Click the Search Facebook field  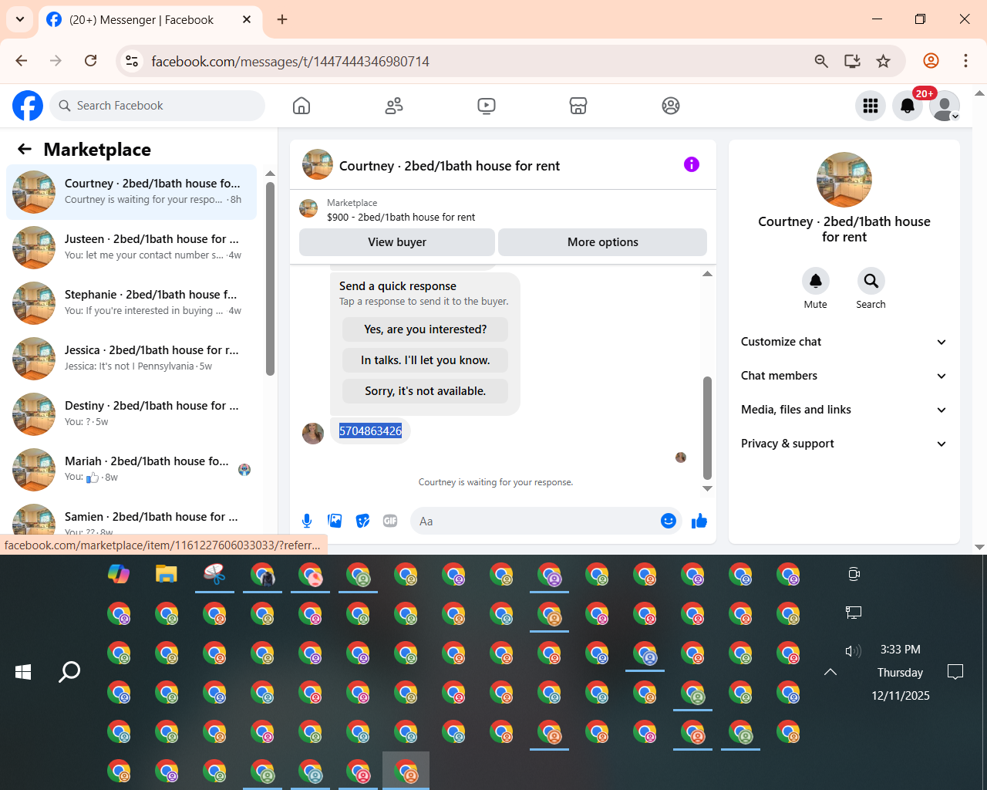157,106
